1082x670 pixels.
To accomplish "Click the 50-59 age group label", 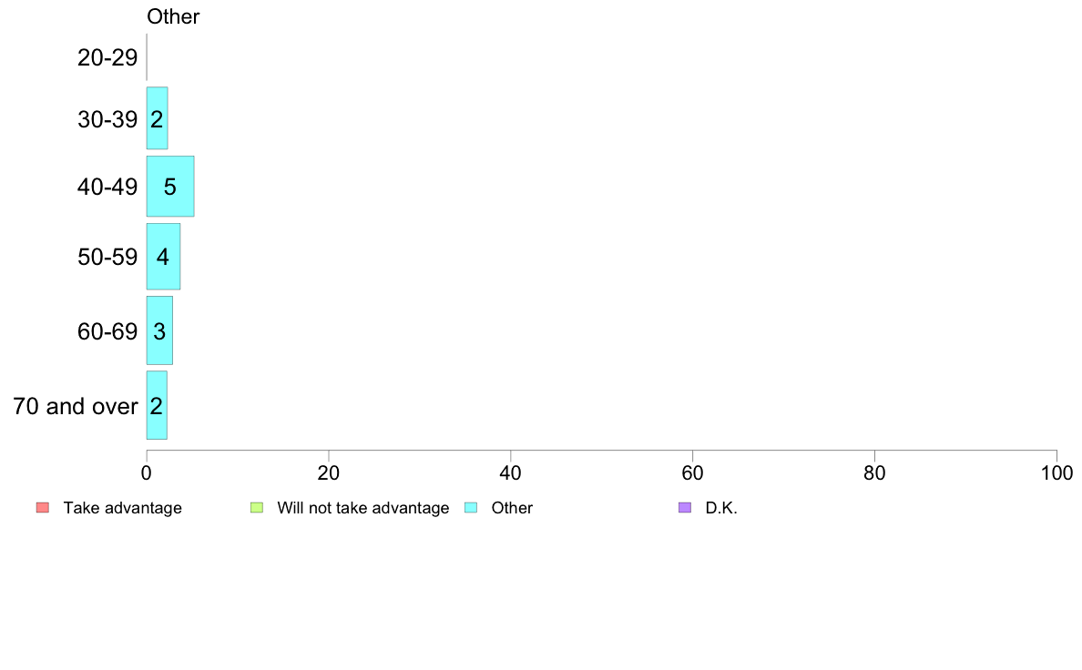I will tap(107, 258).
